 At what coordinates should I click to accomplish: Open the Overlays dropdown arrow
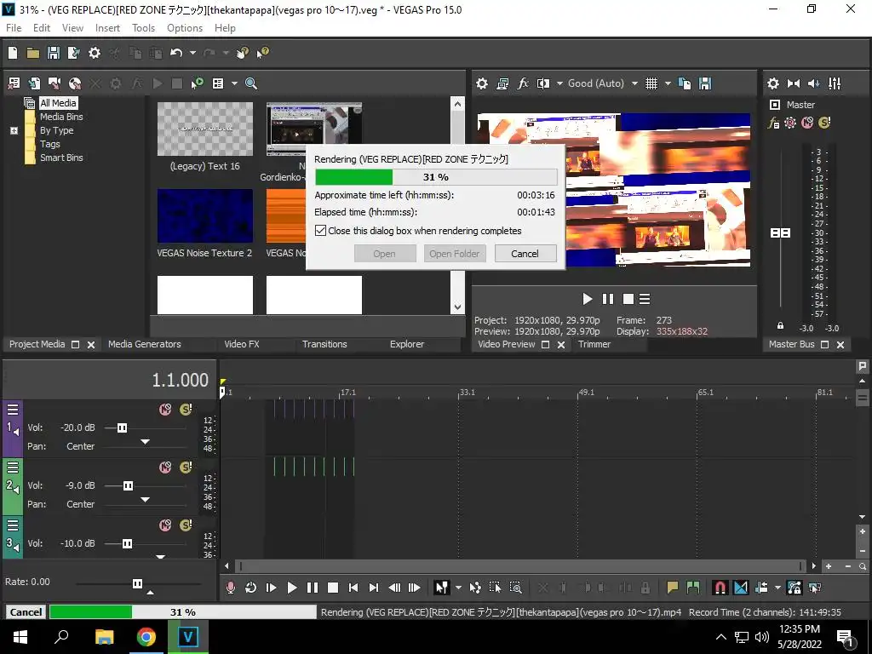[x=668, y=83]
